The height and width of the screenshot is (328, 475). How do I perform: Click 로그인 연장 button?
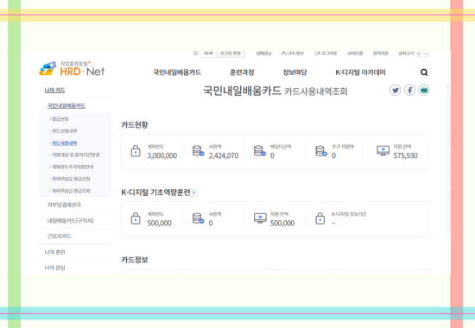[231, 54]
